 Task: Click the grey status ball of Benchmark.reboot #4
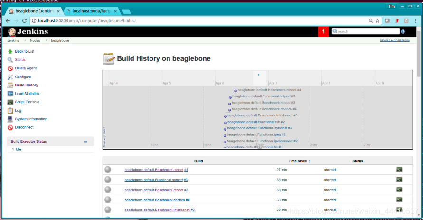[x=108, y=170]
